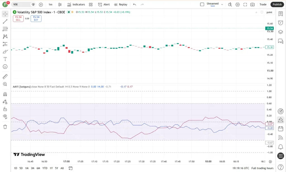Open the apps grid launcher

[280, 156]
